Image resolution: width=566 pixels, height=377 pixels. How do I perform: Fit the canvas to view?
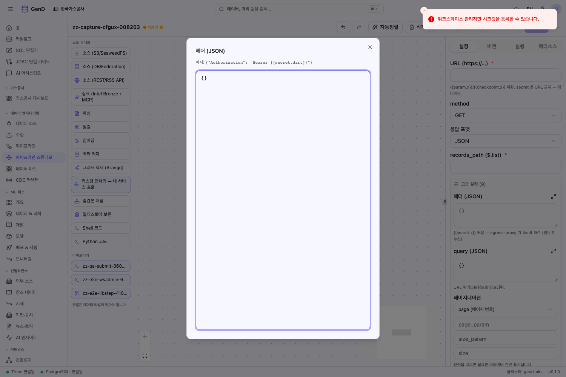[145, 356]
